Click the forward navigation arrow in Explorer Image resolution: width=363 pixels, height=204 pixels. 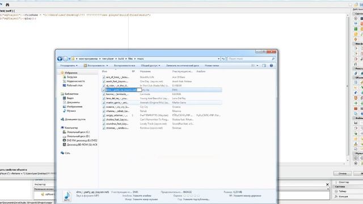tap(66, 59)
